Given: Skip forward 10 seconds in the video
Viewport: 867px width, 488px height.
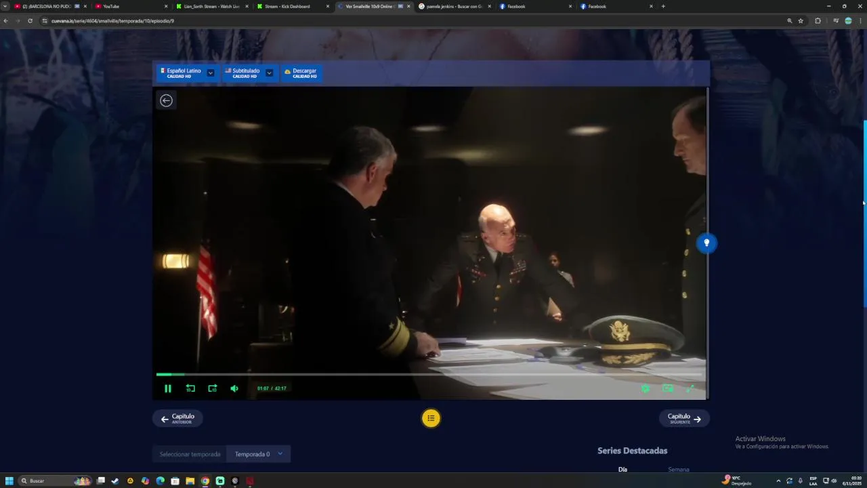Looking at the screenshot, I should click(x=213, y=388).
